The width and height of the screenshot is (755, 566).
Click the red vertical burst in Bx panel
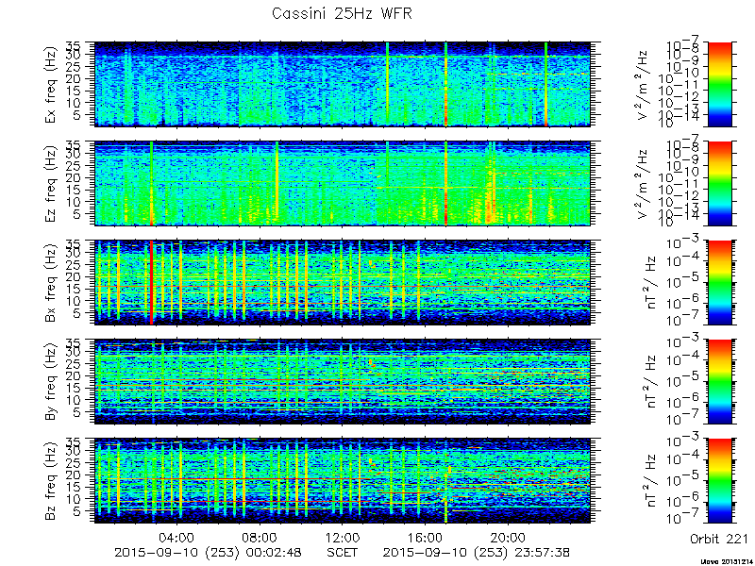pyautogui.click(x=151, y=282)
